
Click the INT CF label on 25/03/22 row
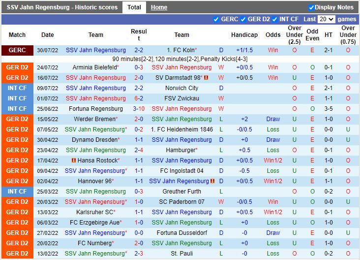pyautogui.click(x=17, y=192)
